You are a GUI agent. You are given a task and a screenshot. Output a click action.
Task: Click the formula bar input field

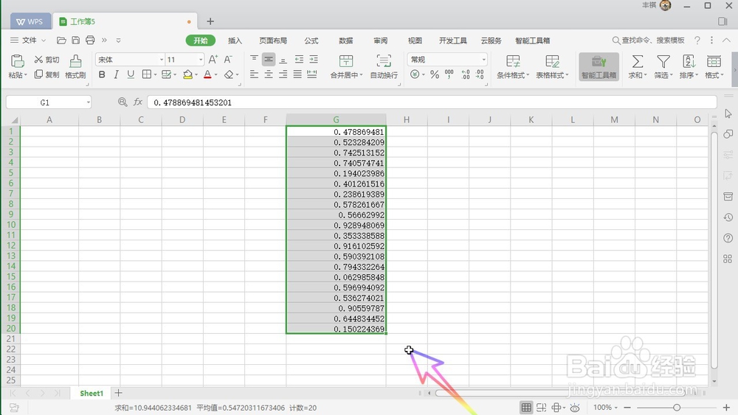coord(432,102)
